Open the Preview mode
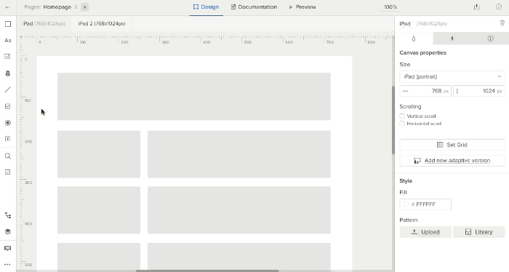The height and width of the screenshot is (272, 509). click(302, 7)
